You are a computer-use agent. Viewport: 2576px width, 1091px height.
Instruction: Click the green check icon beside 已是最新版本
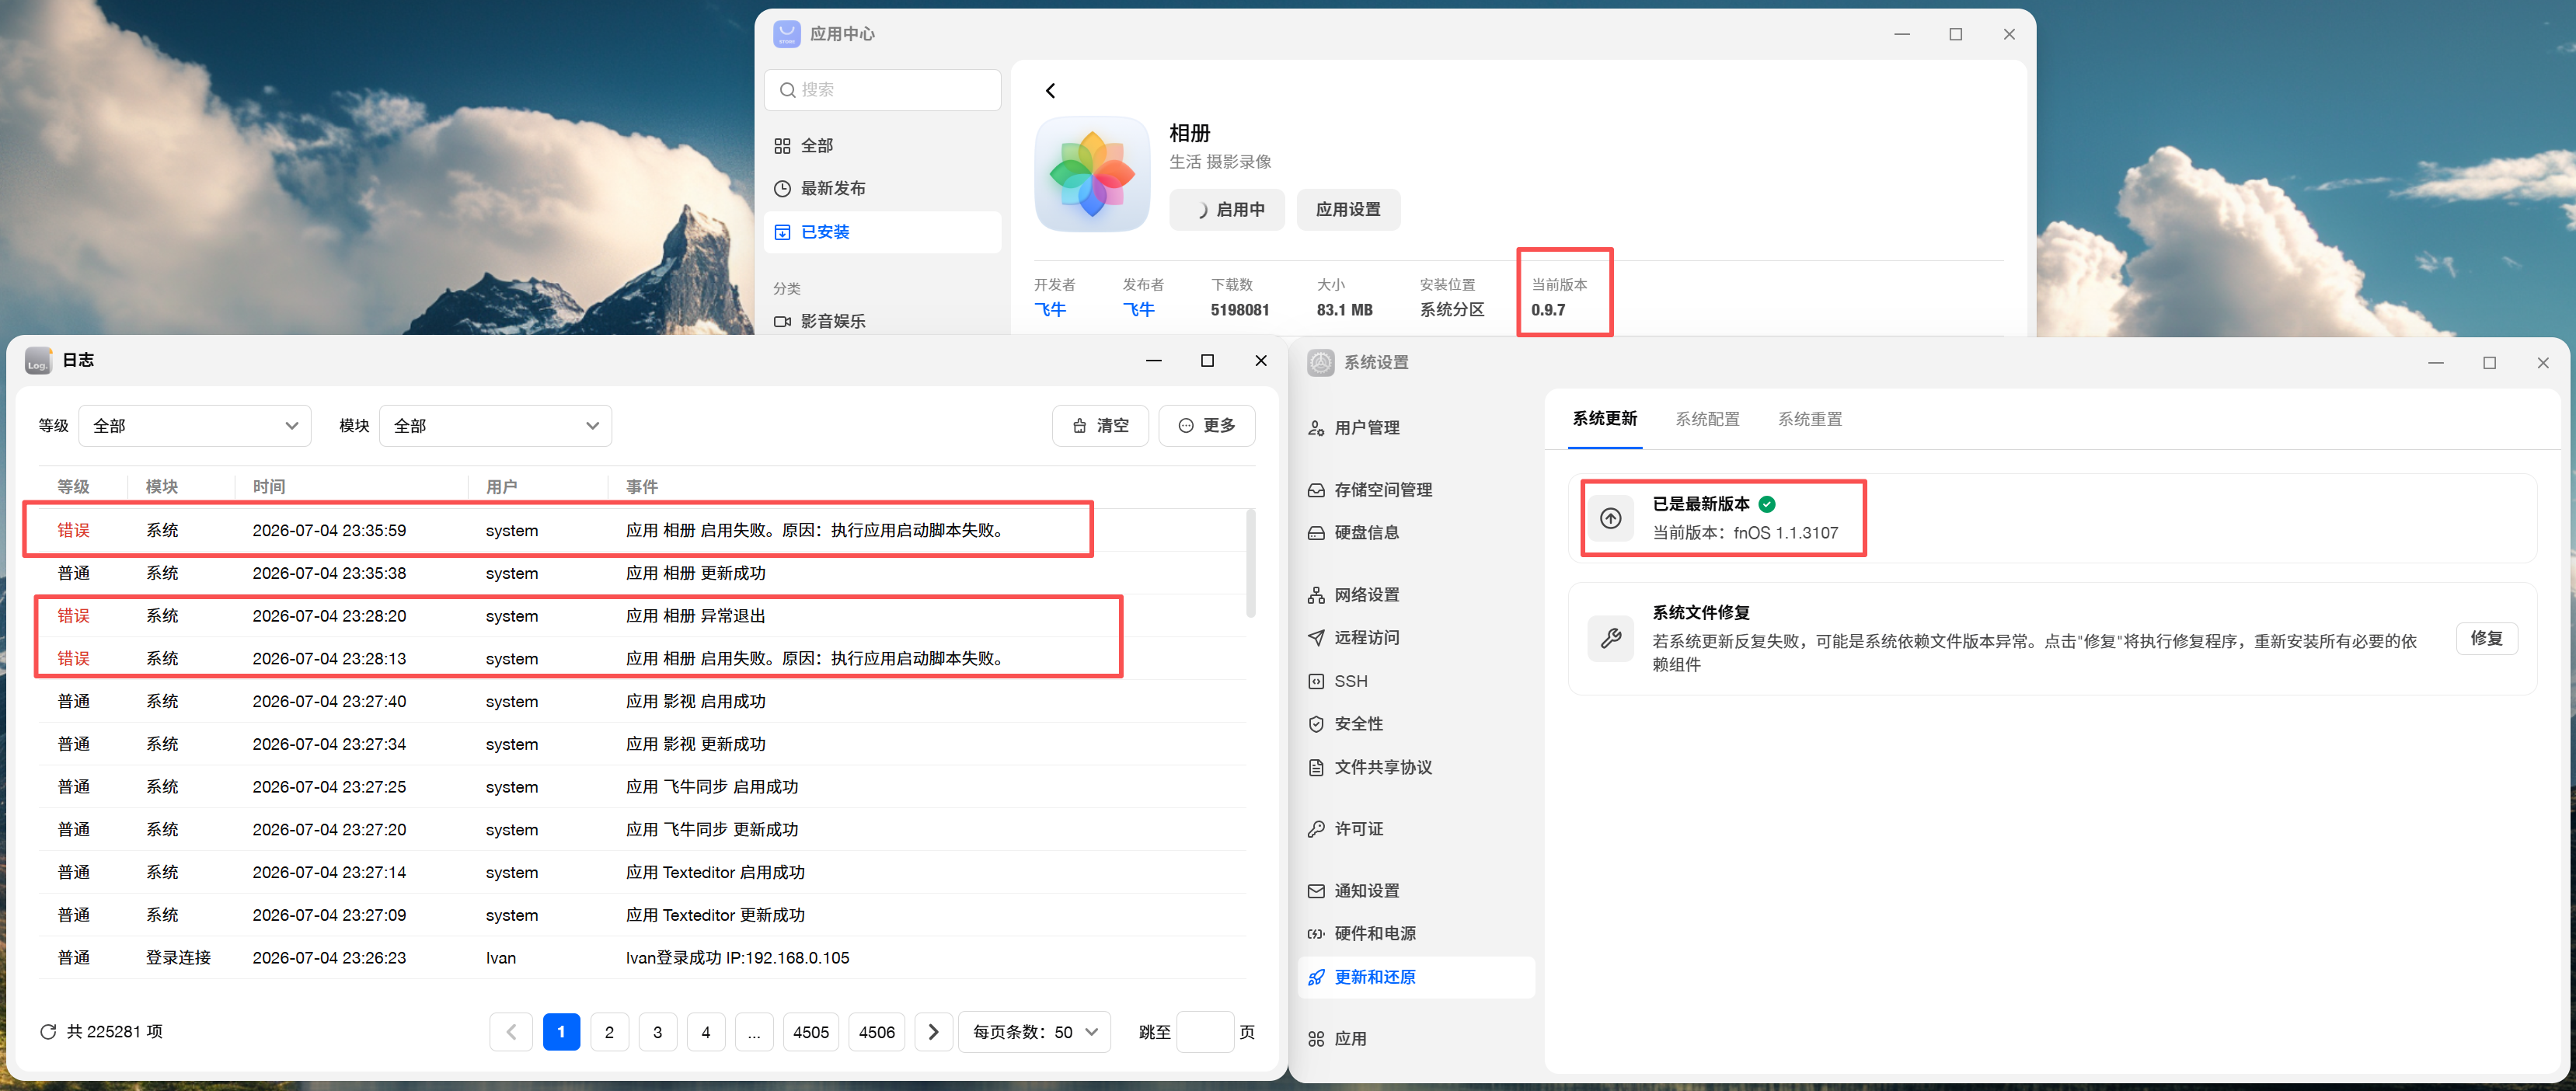pos(1767,504)
